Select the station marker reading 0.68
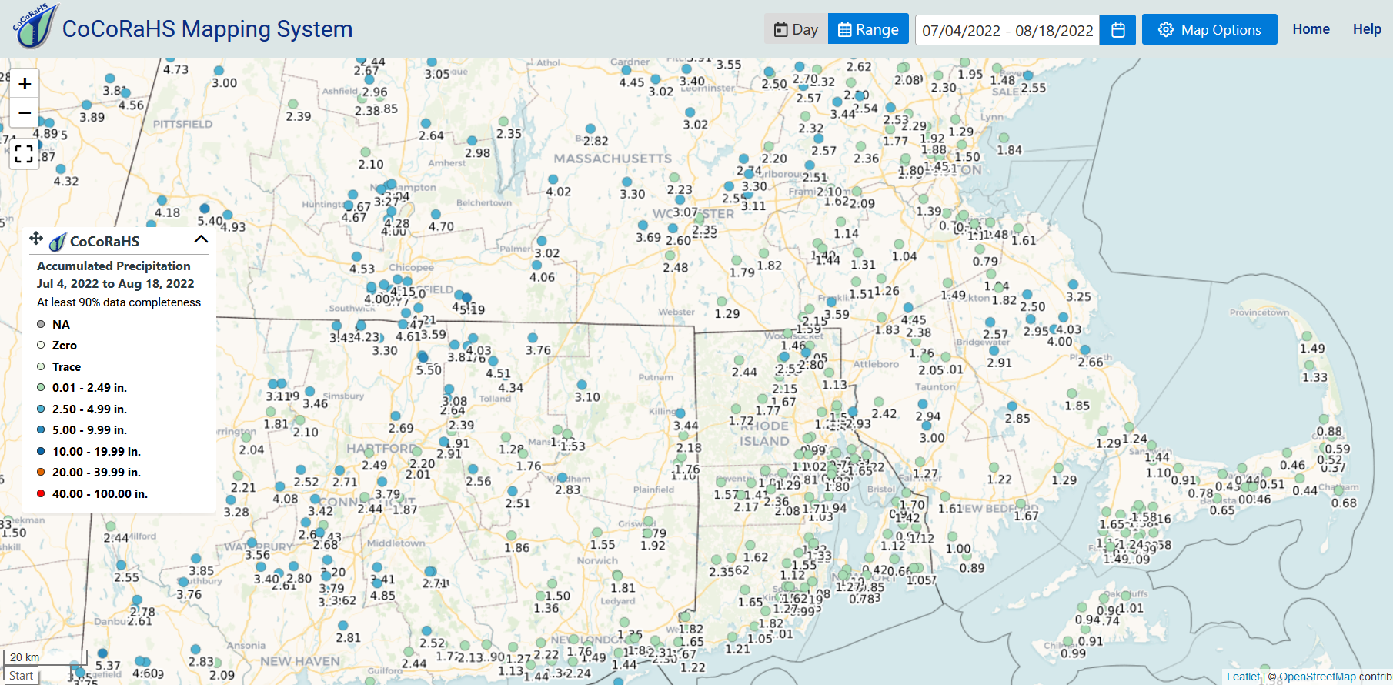 point(1338,490)
